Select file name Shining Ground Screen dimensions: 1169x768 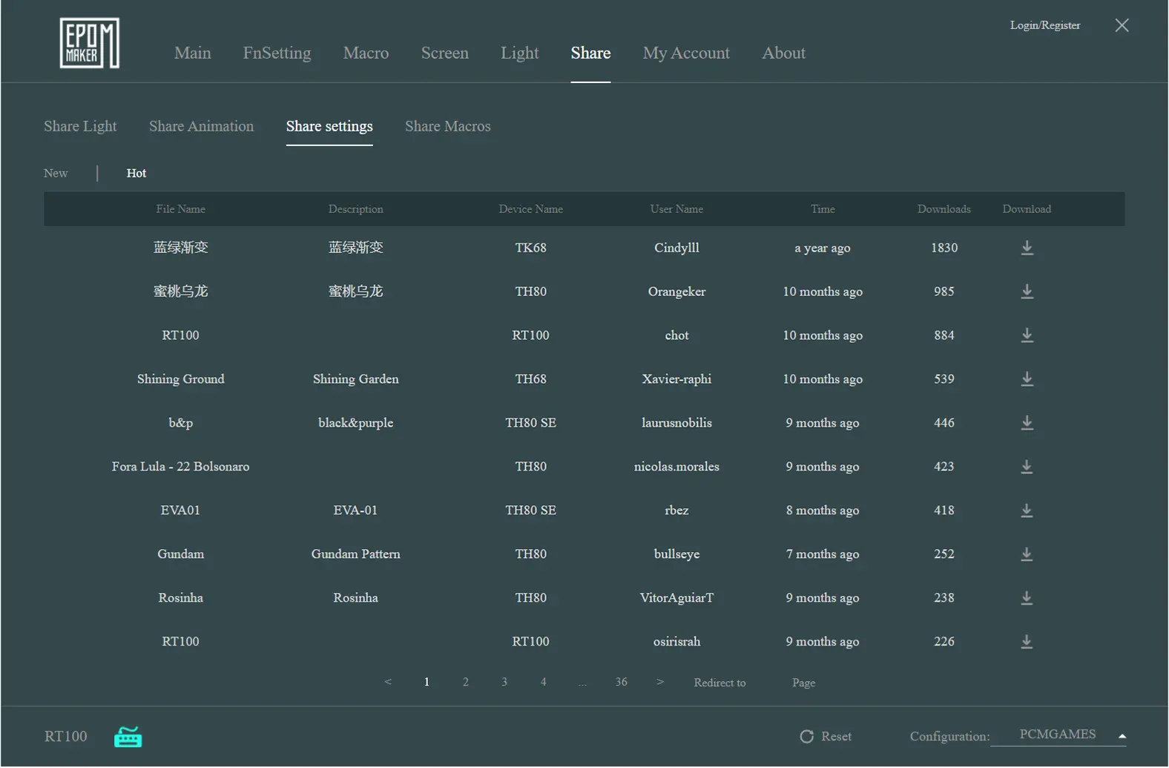coord(180,379)
